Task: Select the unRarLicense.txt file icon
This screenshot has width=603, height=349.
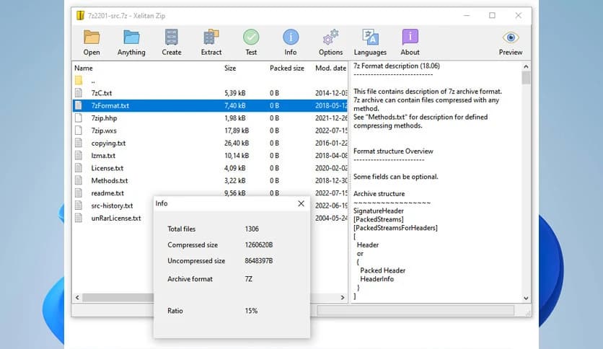Action: coord(79,218)
